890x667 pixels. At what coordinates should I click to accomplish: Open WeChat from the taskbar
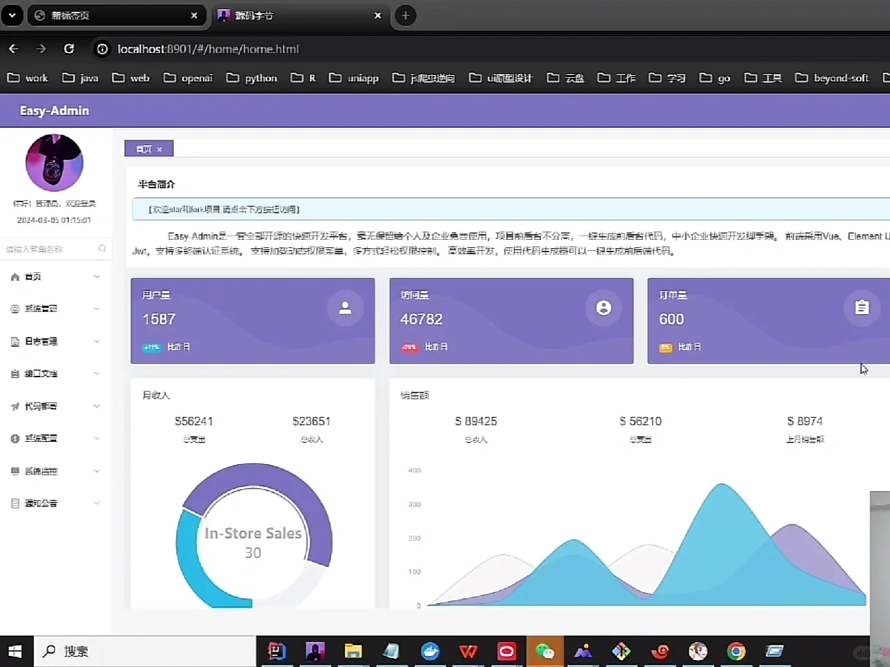[x=544, y=651]
